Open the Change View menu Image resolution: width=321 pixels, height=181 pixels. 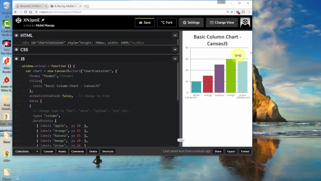222,22
